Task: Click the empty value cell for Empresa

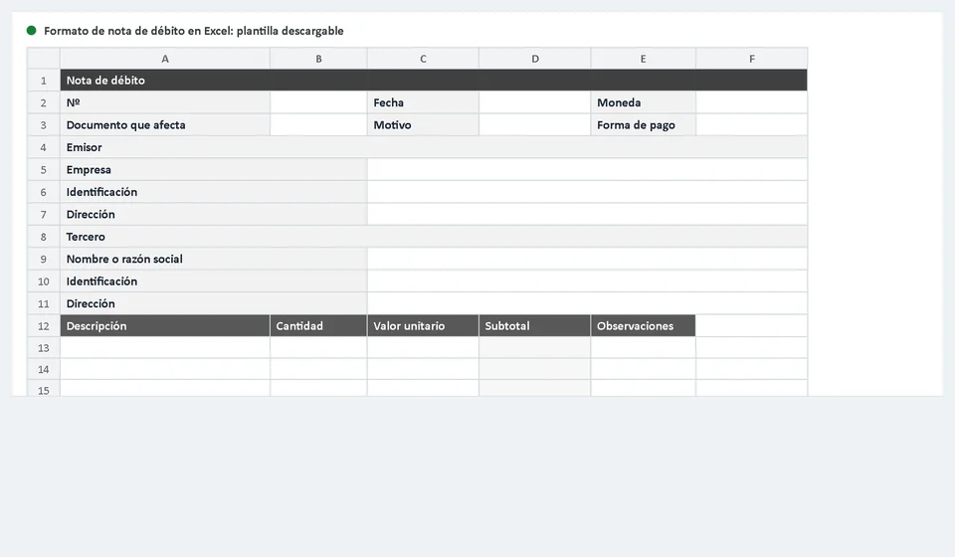Action: (587, 169)
